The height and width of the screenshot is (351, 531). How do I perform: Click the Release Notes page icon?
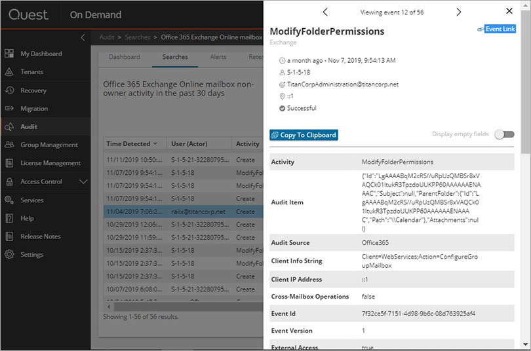coord(9,236)
